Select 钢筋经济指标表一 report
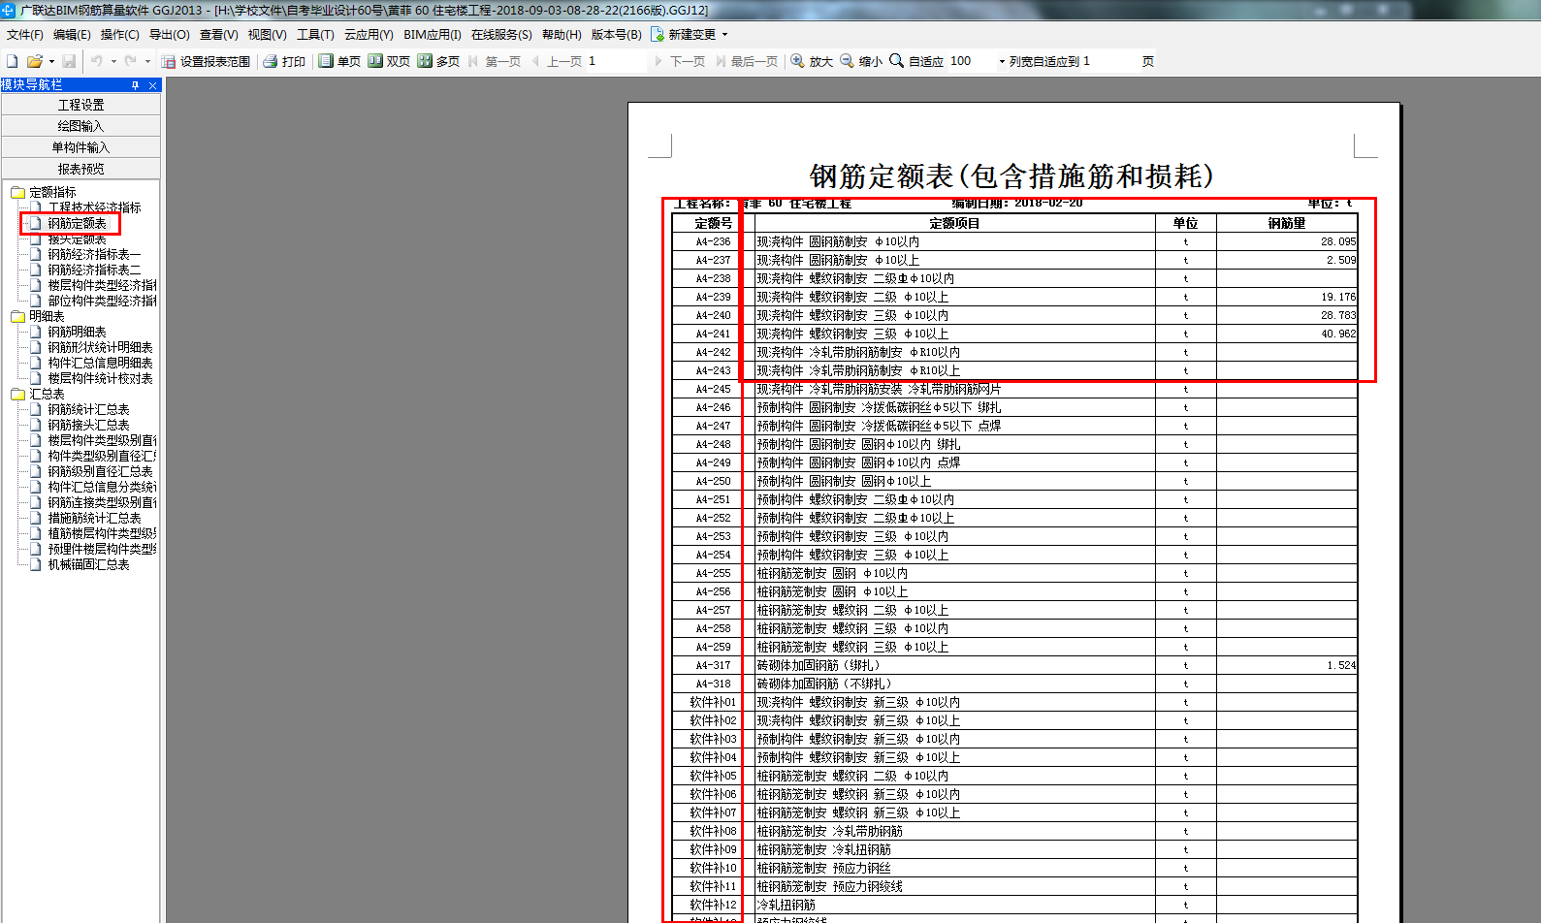 click(x=94, y=255)
